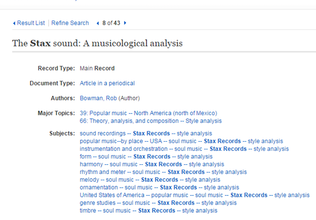The image size is (316, 220).
Task: Select the Document Type label
Action: pyautogui.click(x=52, y=83)
